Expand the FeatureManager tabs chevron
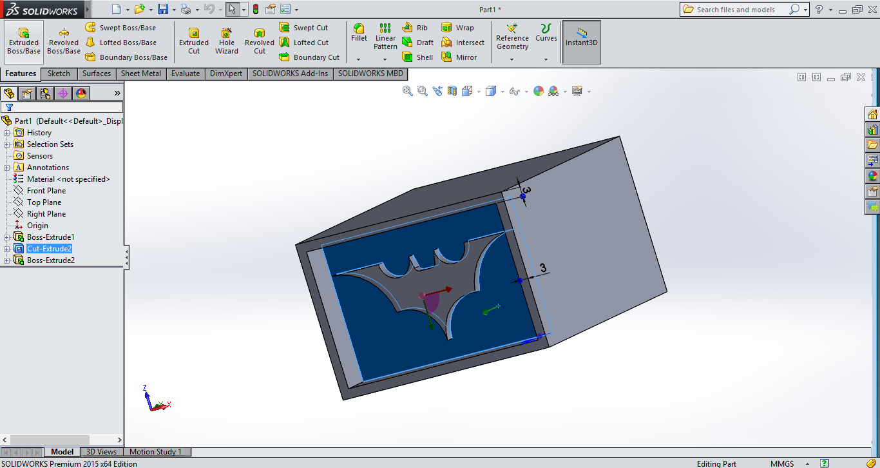 [x=117, y=93]
